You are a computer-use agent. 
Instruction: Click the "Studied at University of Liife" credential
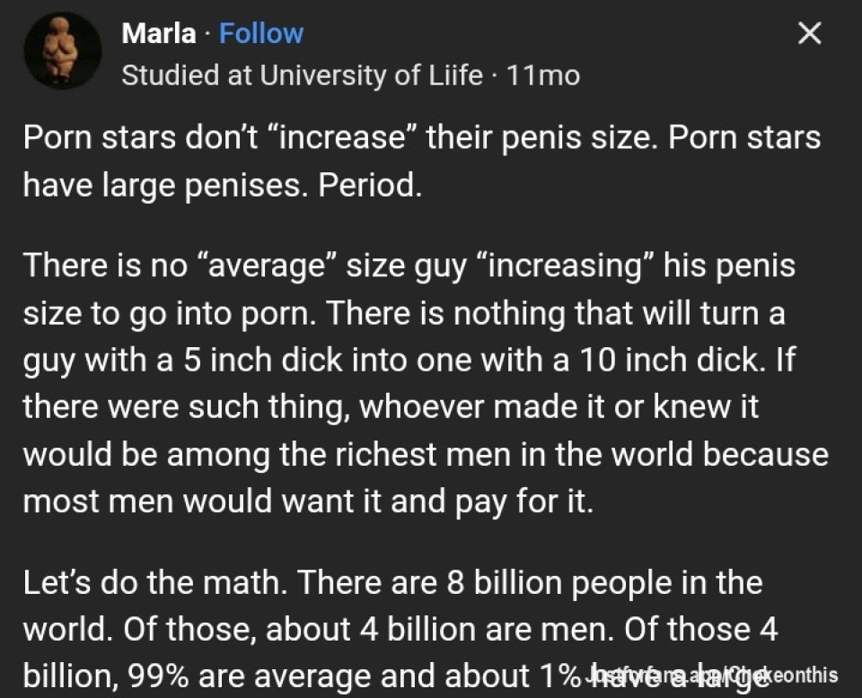point(302,75)
